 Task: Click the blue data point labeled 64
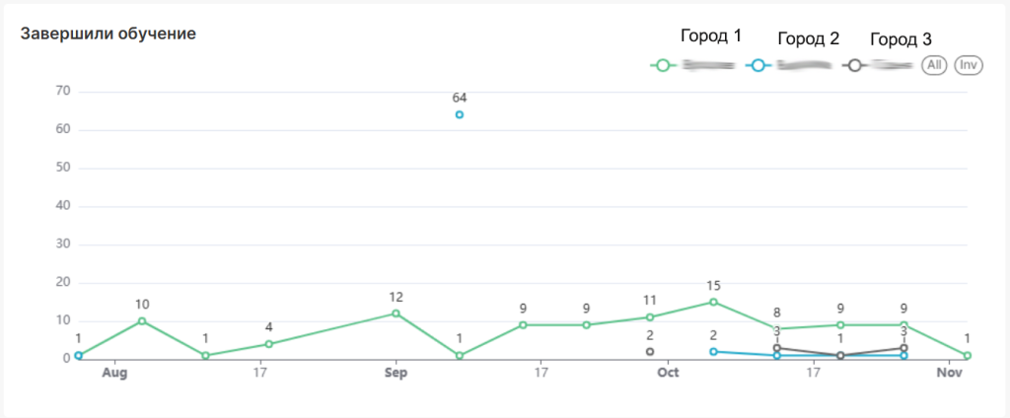coord(460,114)
